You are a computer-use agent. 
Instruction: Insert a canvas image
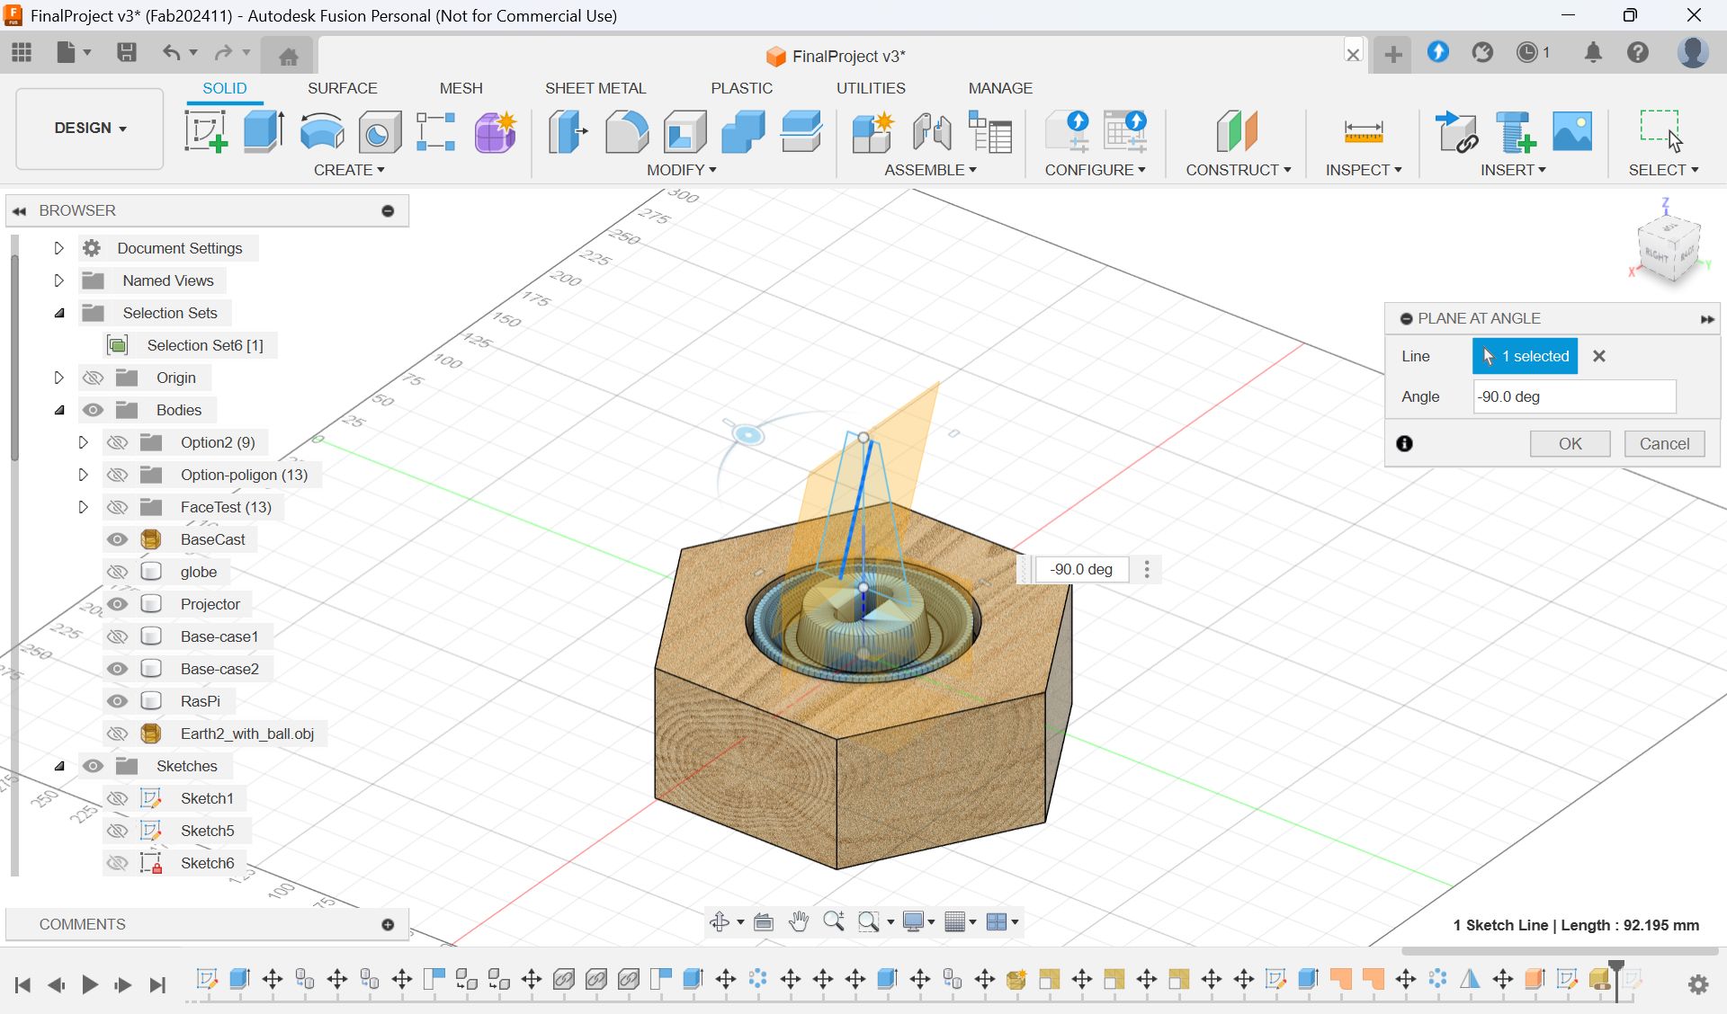[x=1572, y=131]
